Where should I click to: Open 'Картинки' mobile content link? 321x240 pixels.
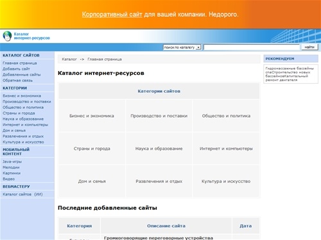coord(12,173)
